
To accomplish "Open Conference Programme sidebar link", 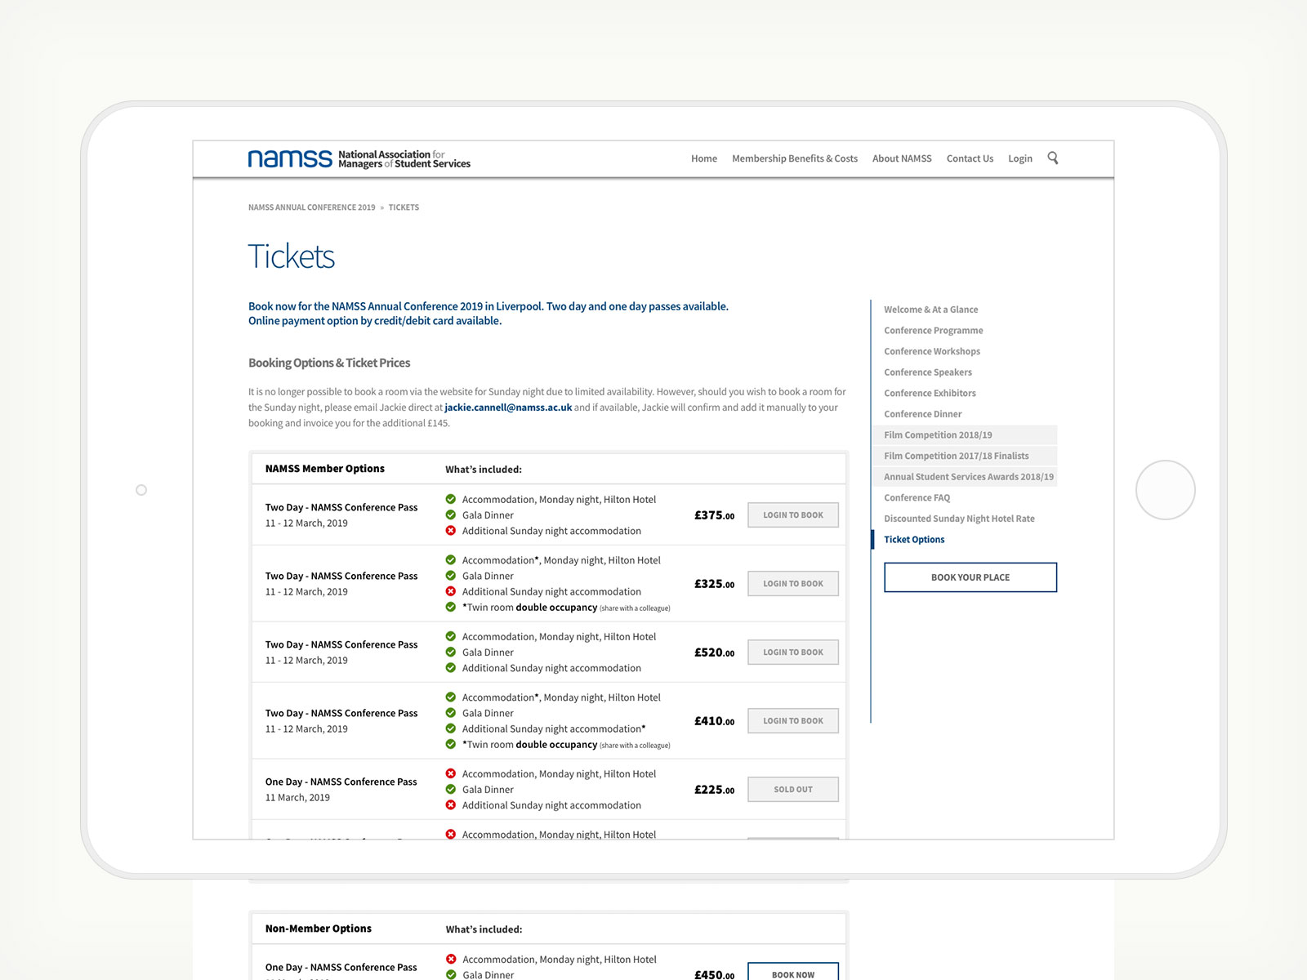I will [933, 331].
